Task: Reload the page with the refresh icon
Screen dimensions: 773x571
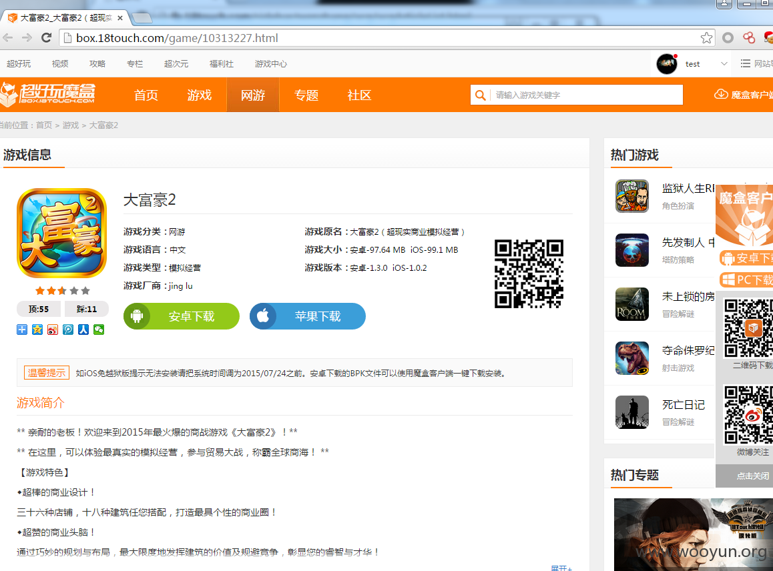Action: [46, 38]
